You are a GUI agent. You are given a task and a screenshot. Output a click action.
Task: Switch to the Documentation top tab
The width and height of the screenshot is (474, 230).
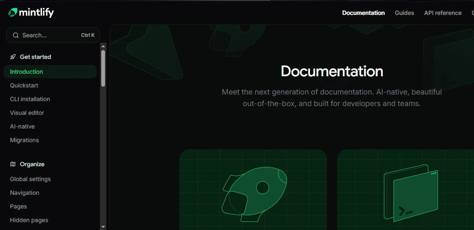tap(363, 13)
